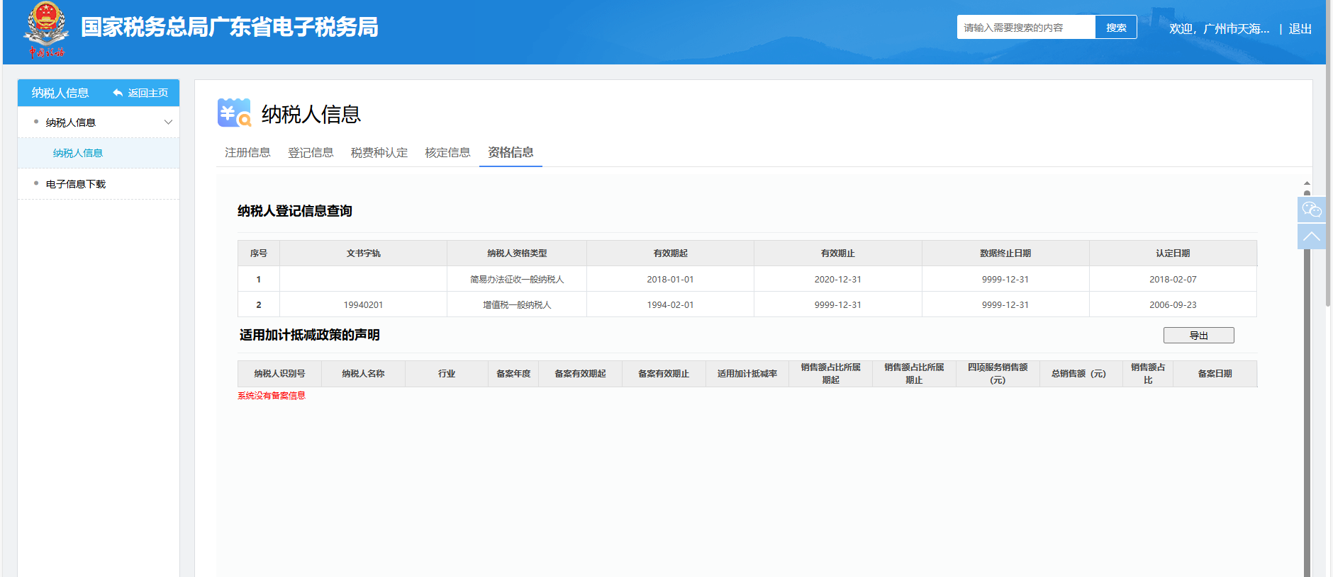Switch to the 注册信息 tab
This screenshot has height=577, width=1333.
[x=247, y=152]
